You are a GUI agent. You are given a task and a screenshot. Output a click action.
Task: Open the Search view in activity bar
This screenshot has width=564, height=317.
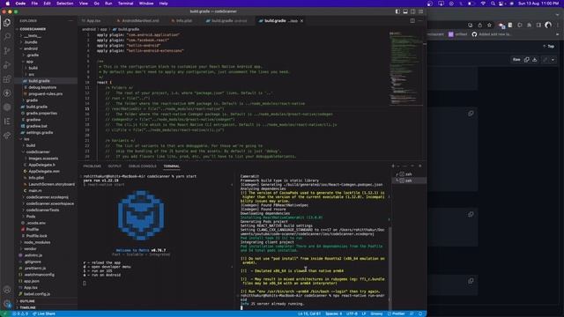coord(7,36)
